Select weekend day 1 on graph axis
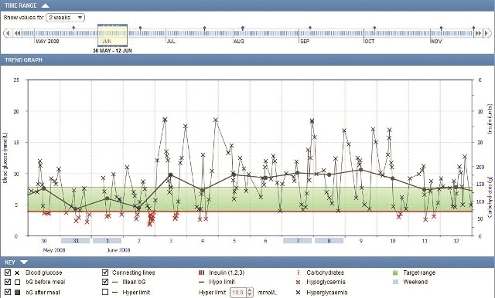 click(x=108, y=241)
